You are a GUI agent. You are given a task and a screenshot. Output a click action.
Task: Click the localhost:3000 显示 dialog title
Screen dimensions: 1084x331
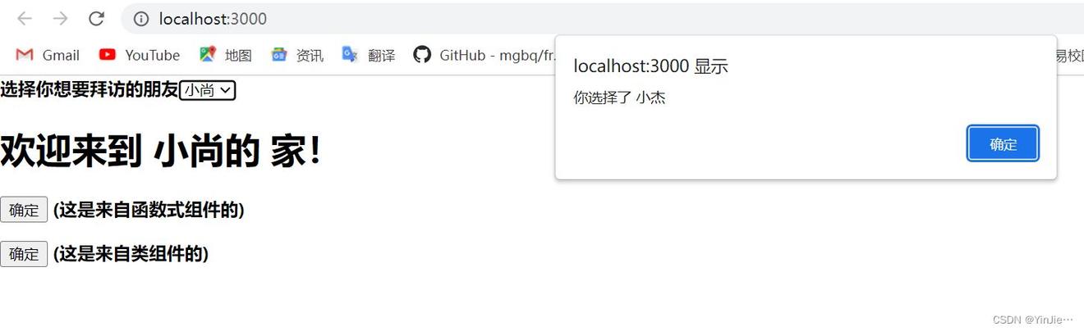[650, 66]
